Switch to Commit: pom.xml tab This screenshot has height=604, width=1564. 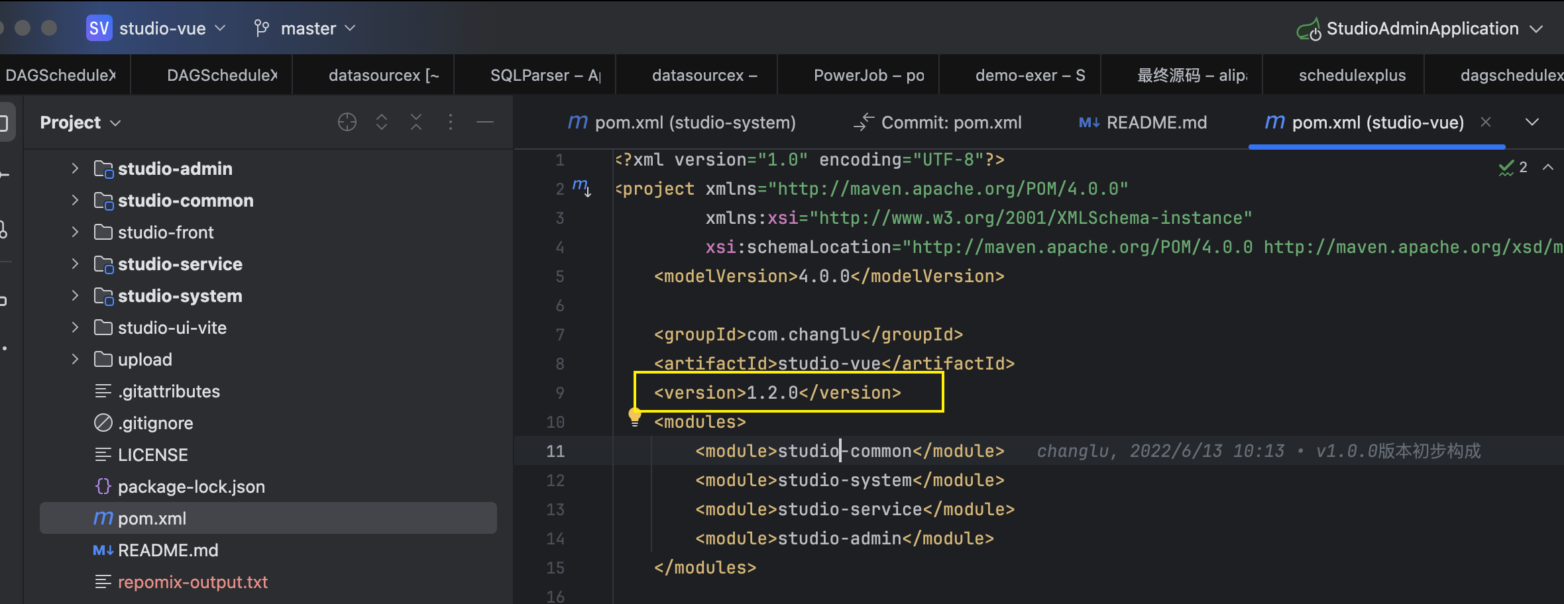(x=938, y=123)
